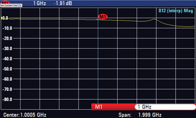The image size is (196, 118).
Task: Click the S12 (interp) Mag trace label
Action: pos(176,11)
